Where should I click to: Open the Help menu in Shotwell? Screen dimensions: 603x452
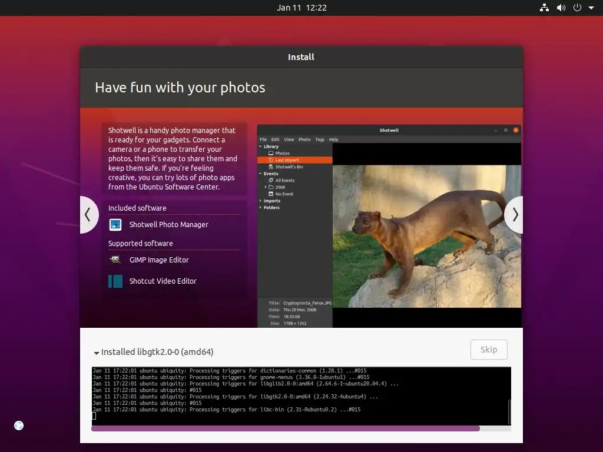click(x=333, y=139)
